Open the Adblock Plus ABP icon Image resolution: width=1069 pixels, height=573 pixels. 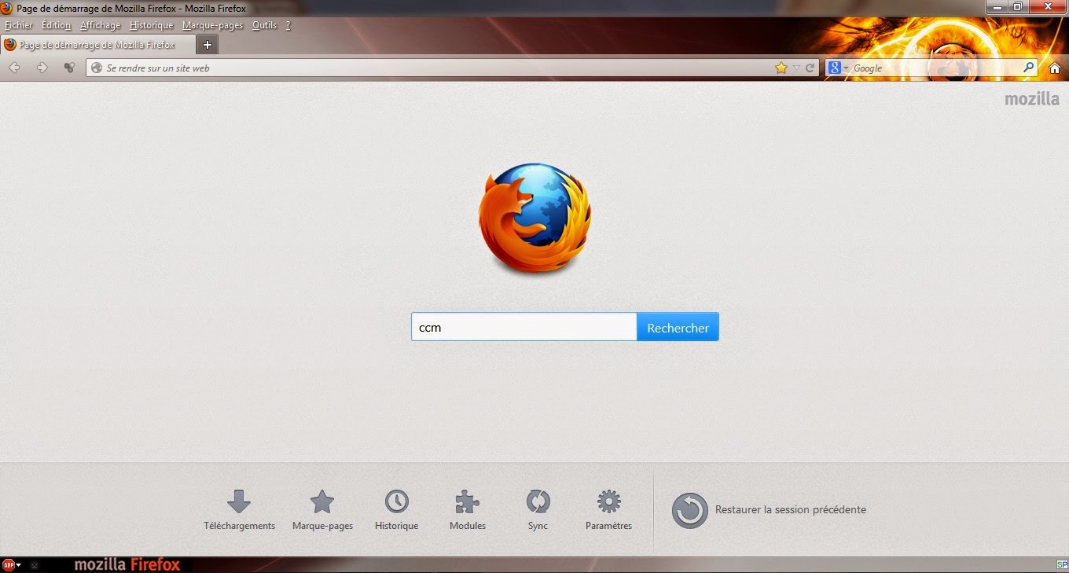pos(9,564)
